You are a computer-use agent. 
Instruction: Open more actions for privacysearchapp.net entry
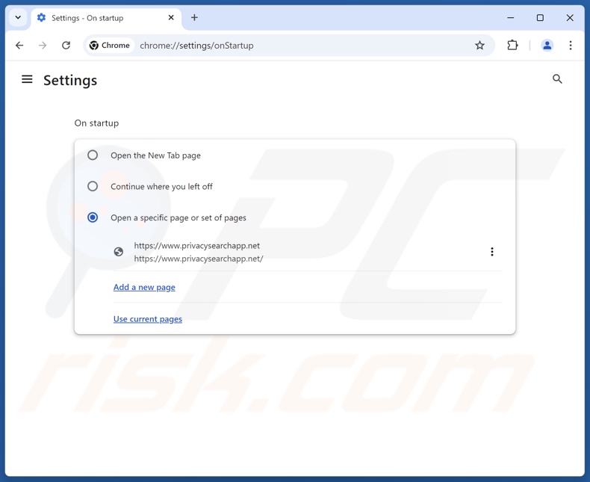pos(491,252)
